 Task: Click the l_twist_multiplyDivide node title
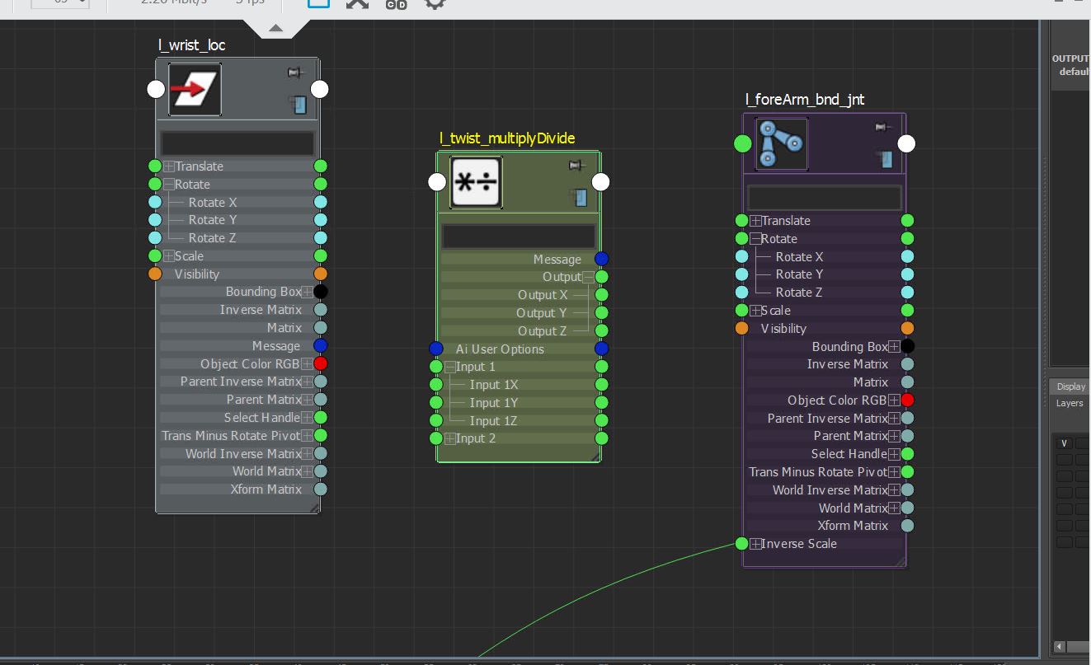(x=507, y=138)
